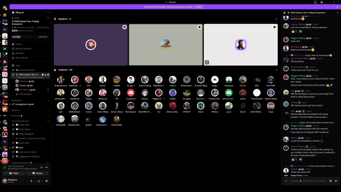The image size is (341, 192).
Task: Select audience member Rickky Bobby
Action: [117, 120]
